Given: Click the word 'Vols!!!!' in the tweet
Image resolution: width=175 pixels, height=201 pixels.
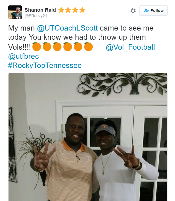Looking at the screenshot, I should tap(19, 47).
